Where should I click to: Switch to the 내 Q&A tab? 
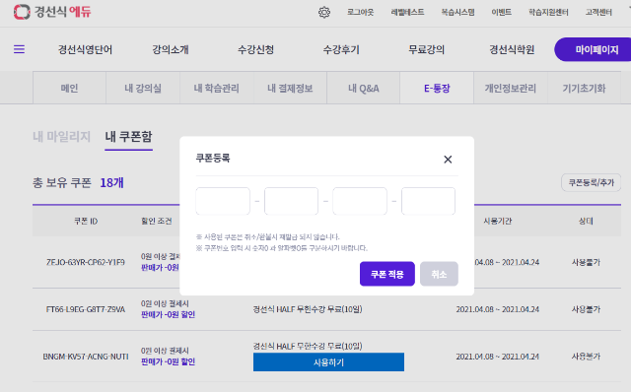(x=364, y=88)
